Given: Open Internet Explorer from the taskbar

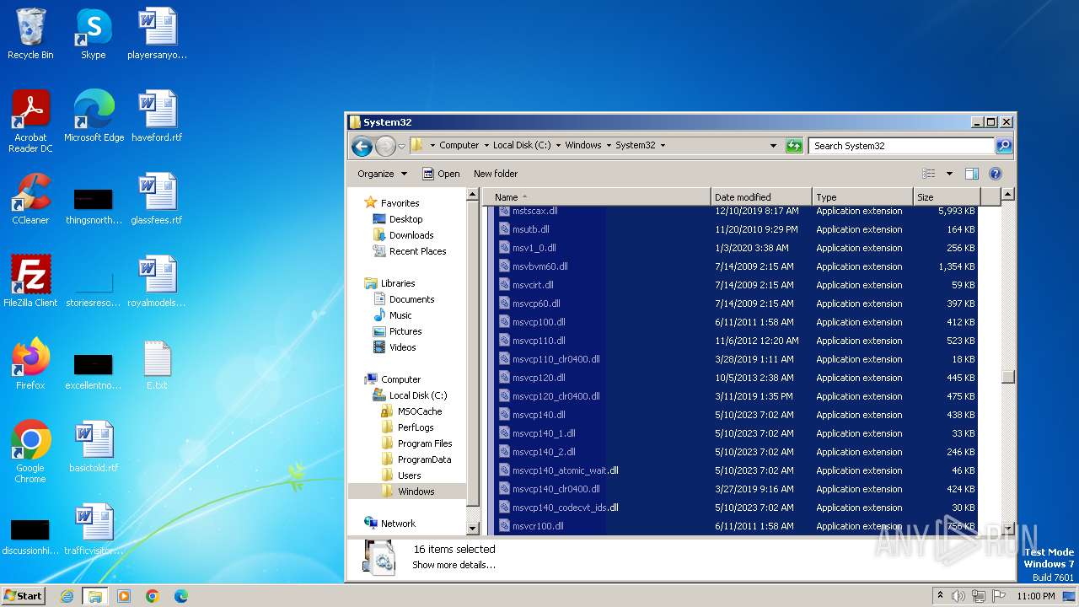Looking at the screenshot, I should coord(67,596).
